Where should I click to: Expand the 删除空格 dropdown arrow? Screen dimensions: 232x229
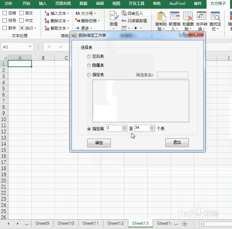point(99,21)
